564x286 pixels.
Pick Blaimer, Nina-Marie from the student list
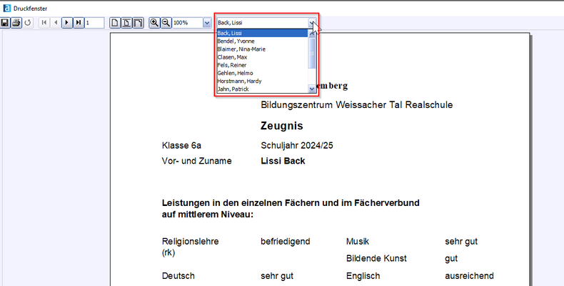tap(241, 49)
